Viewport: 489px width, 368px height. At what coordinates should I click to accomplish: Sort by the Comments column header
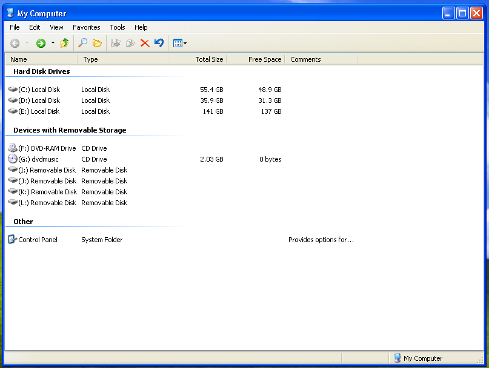[x=321, y=59]
